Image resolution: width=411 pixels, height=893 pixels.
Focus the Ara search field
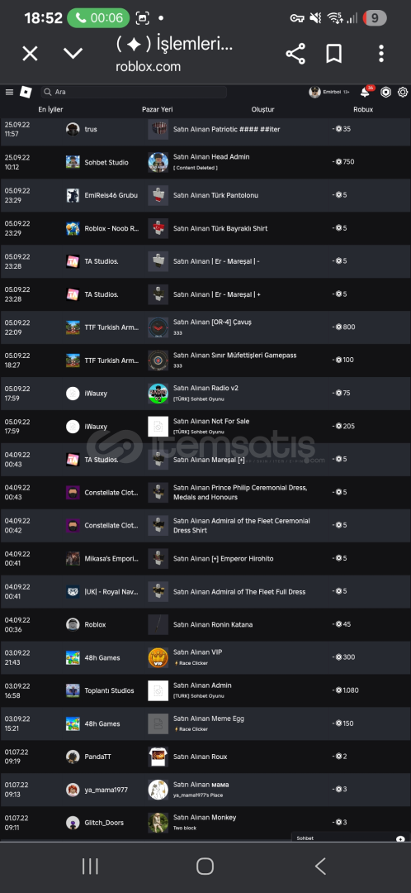click(135, 92)
